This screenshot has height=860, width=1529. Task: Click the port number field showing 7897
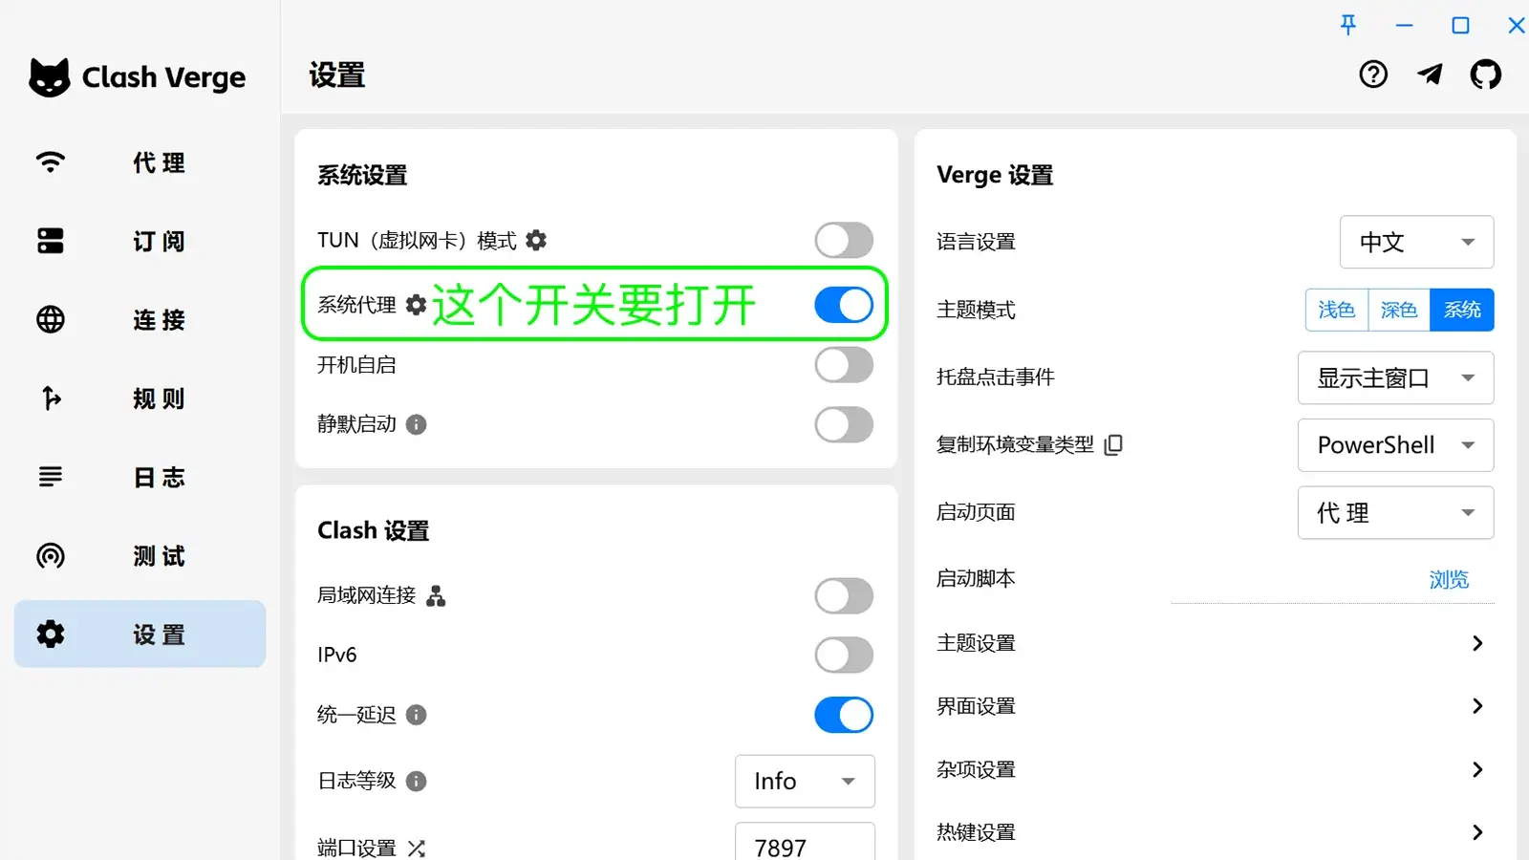point(804,847)
